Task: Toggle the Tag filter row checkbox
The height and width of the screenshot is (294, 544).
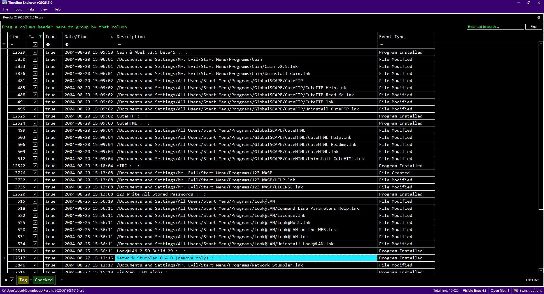Action: (35, 45)
